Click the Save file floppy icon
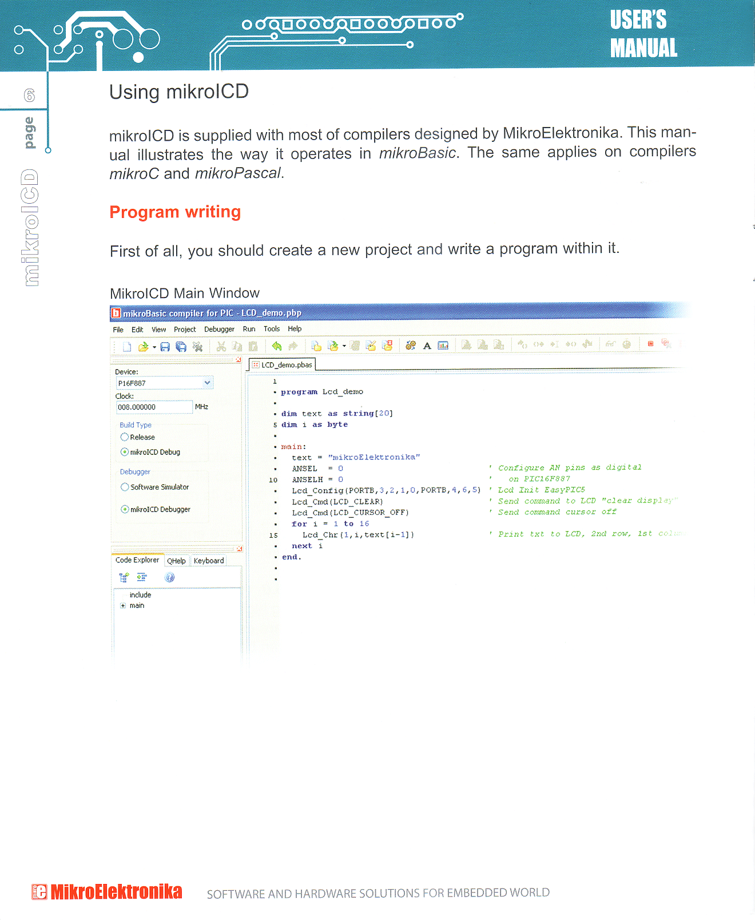The height and width of the screenshot is (920, 755). coord(165,347)
